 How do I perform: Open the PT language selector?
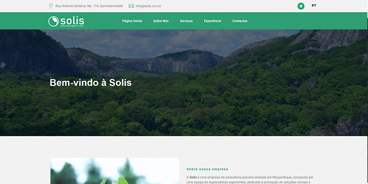314,6
